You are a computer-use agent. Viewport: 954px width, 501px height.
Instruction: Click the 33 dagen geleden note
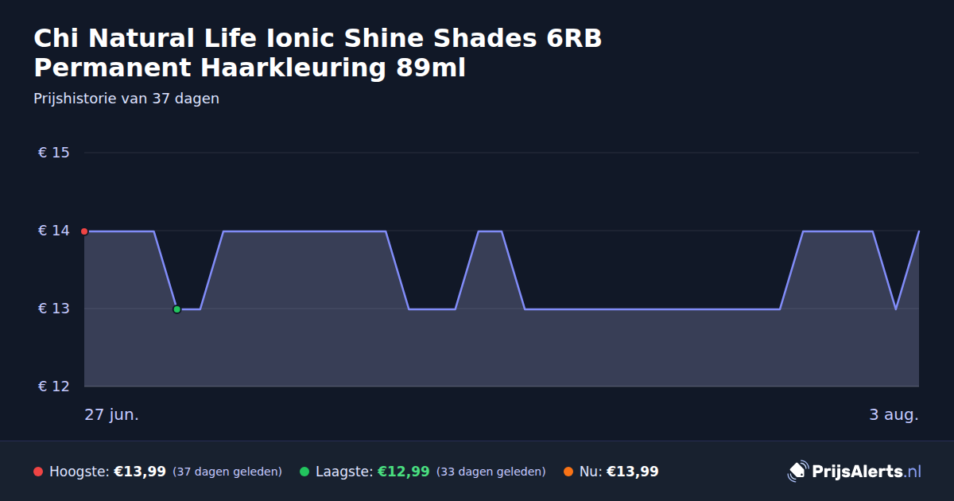tap(491, 472)
